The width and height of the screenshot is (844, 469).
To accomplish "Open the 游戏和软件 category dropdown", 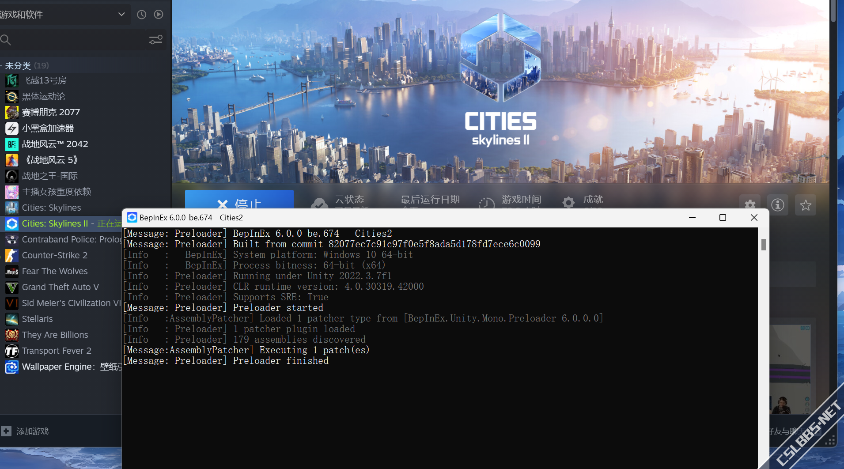I will 64,15.
